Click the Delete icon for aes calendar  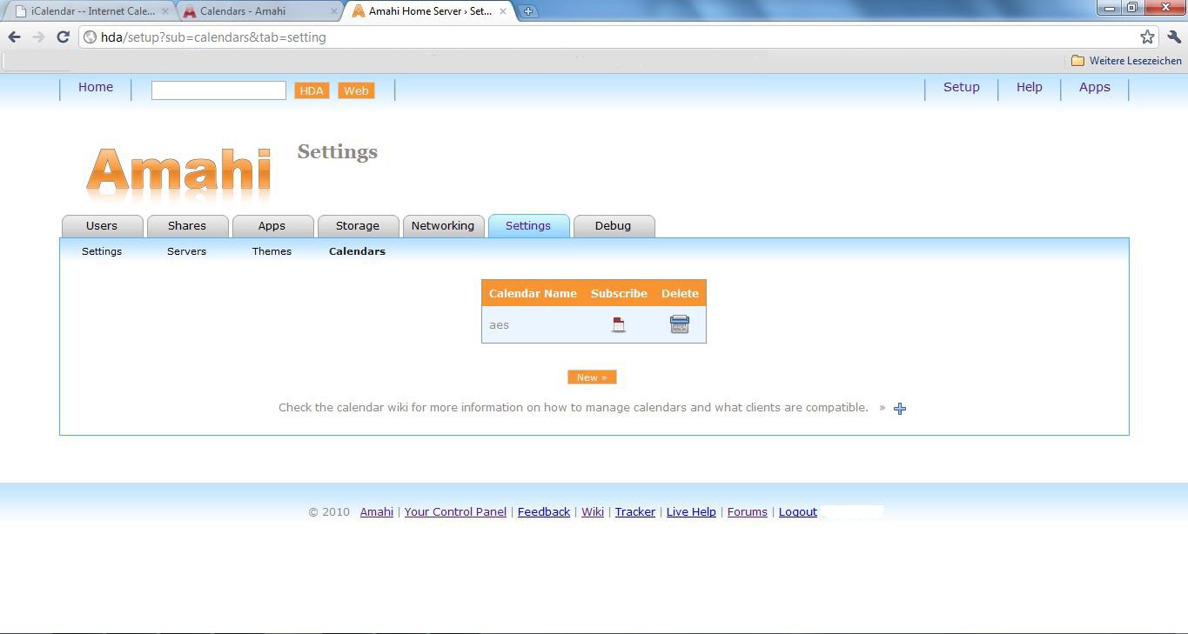point(680,324)
